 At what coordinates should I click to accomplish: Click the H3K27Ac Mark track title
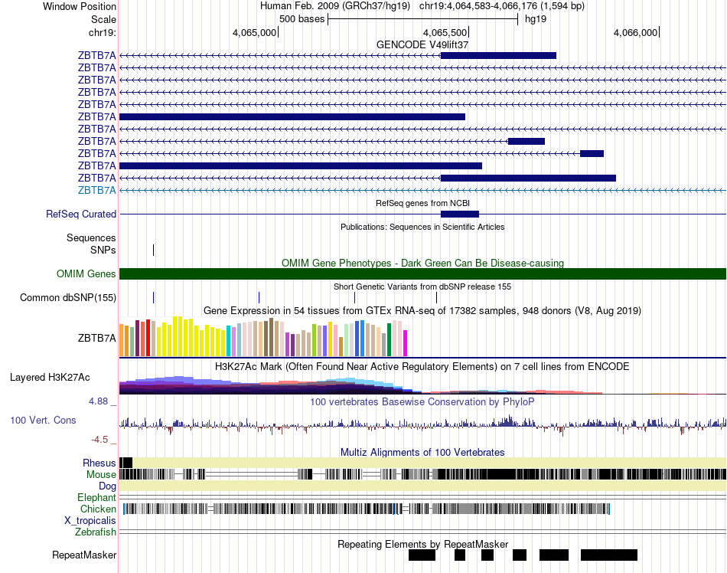pos(422,366)
